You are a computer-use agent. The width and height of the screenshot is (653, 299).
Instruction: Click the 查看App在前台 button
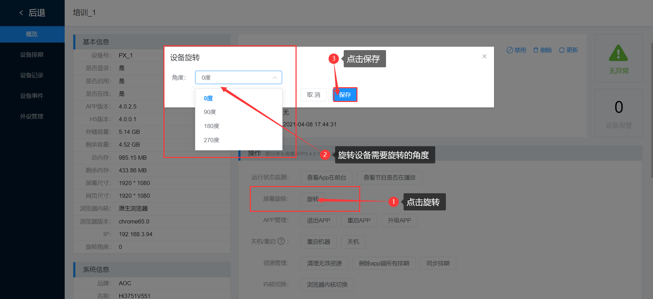point(326,177)
